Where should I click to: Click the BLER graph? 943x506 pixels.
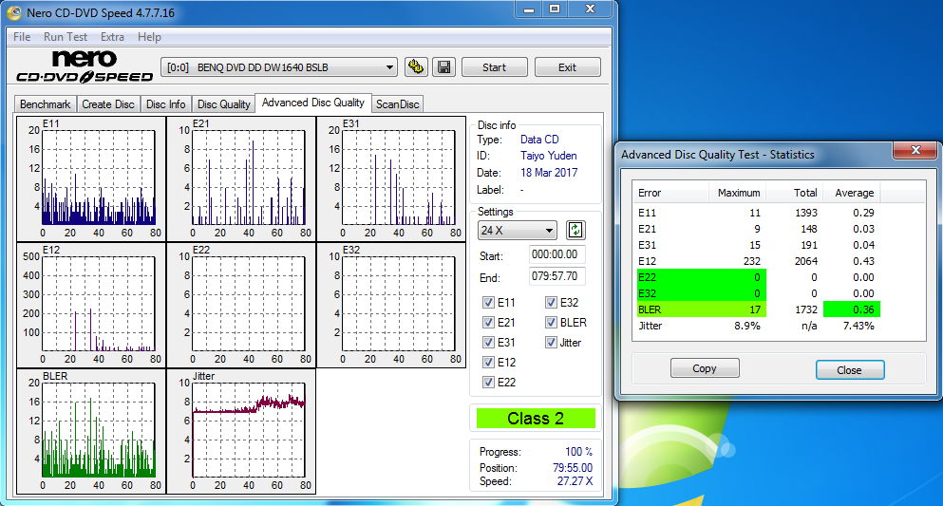click(x=91, y=432)
